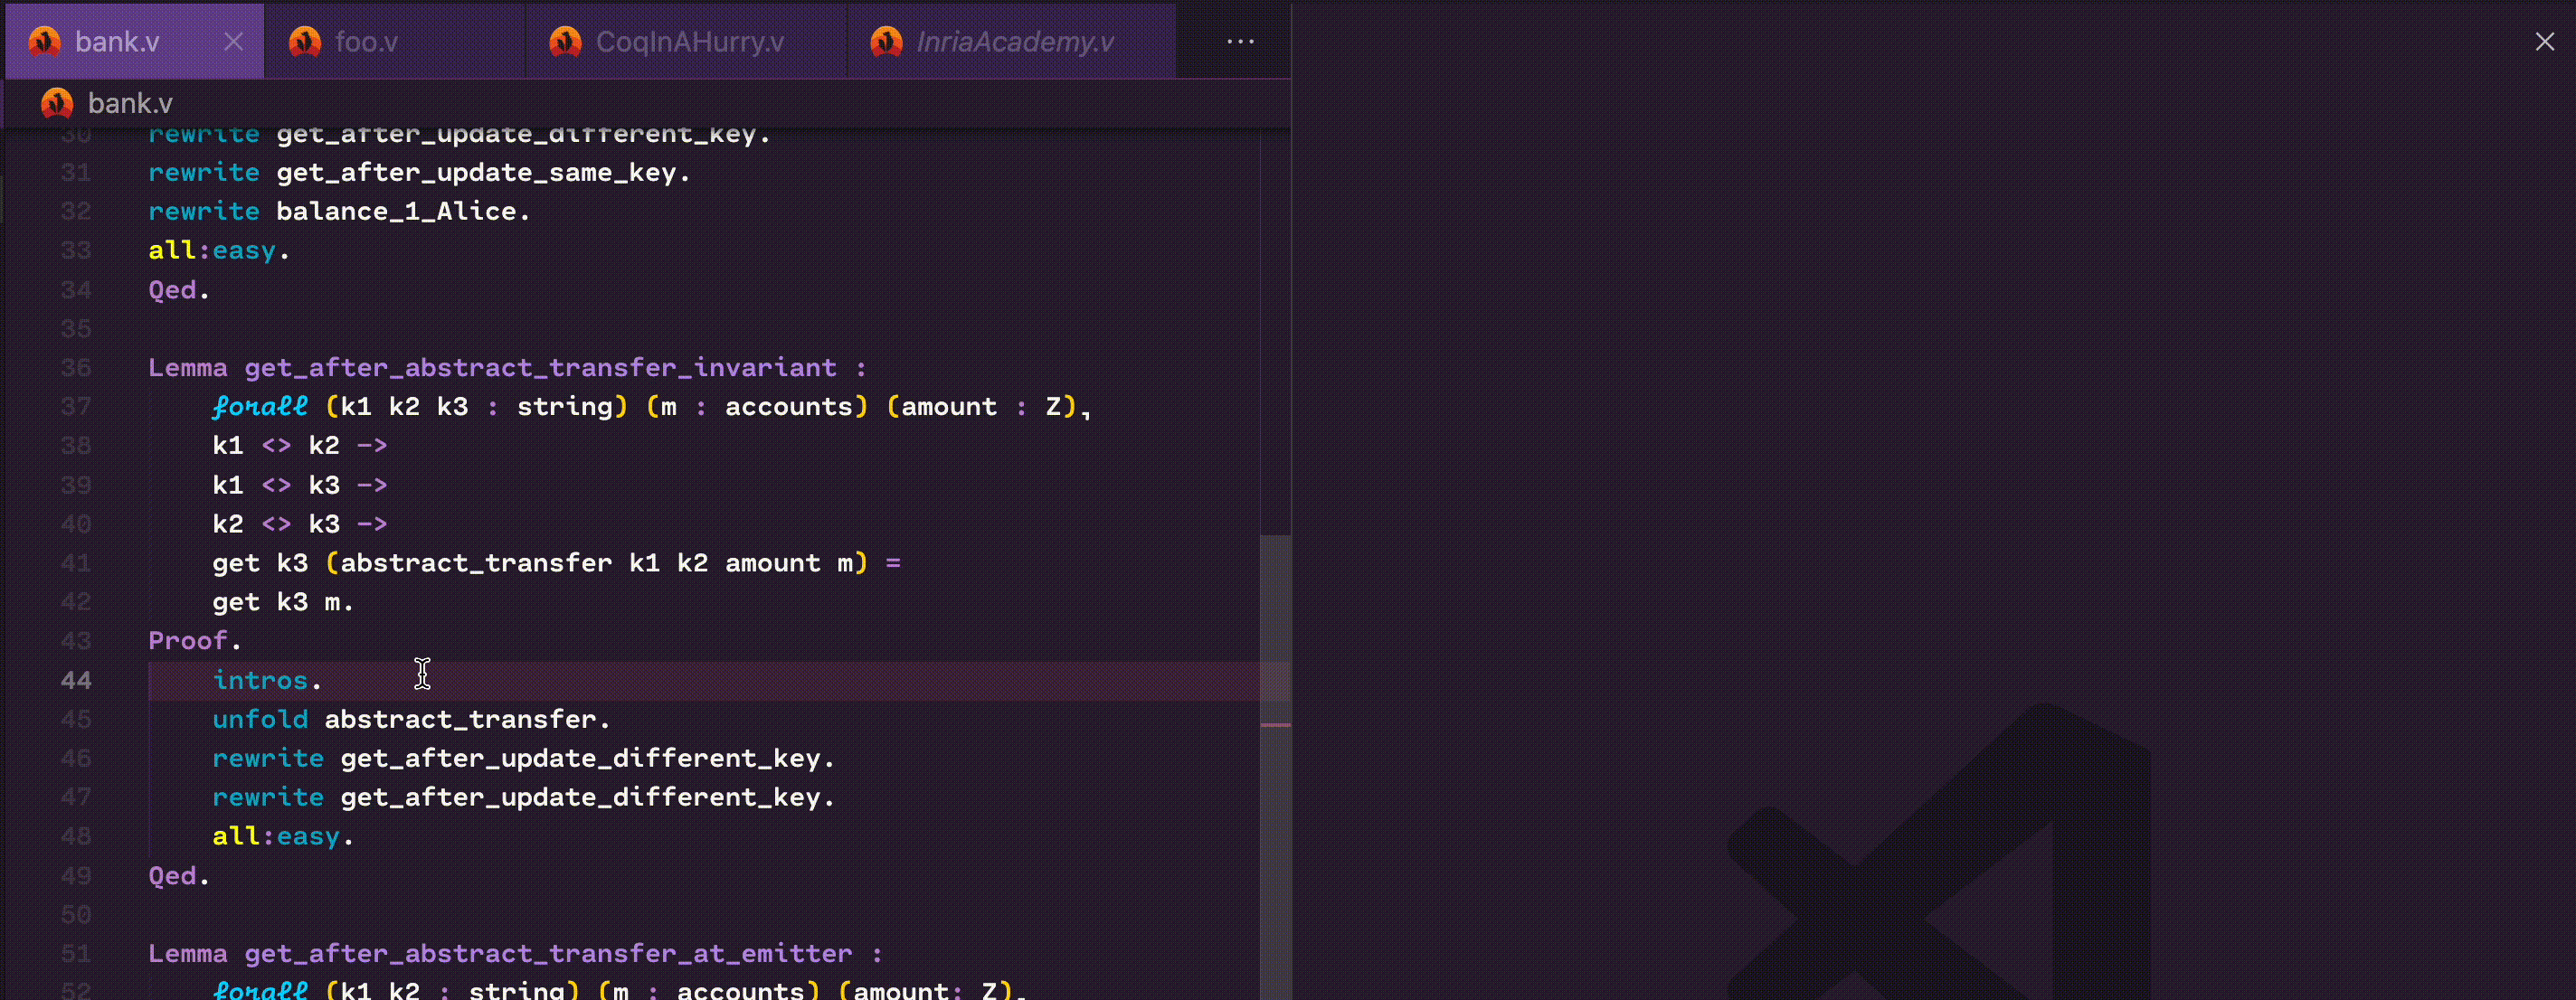Click the Coq icon on CoqInAHurry.v tab

click(x=565, y=42)
